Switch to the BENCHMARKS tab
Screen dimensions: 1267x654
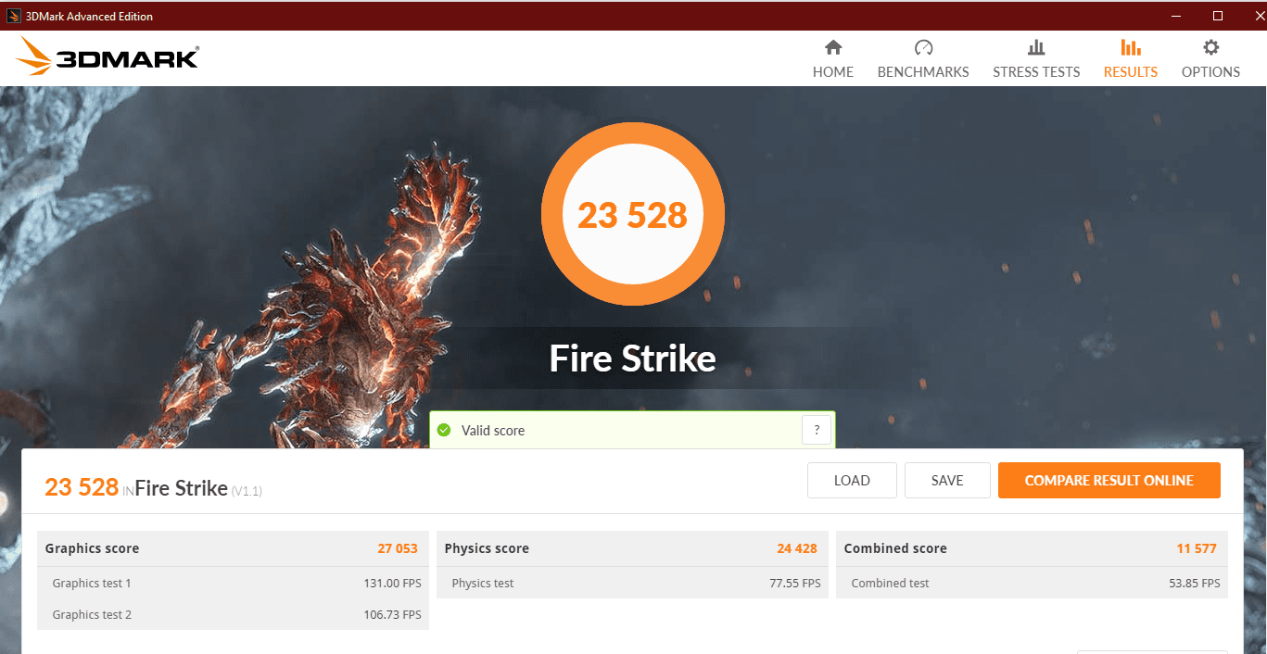[923, 59]
